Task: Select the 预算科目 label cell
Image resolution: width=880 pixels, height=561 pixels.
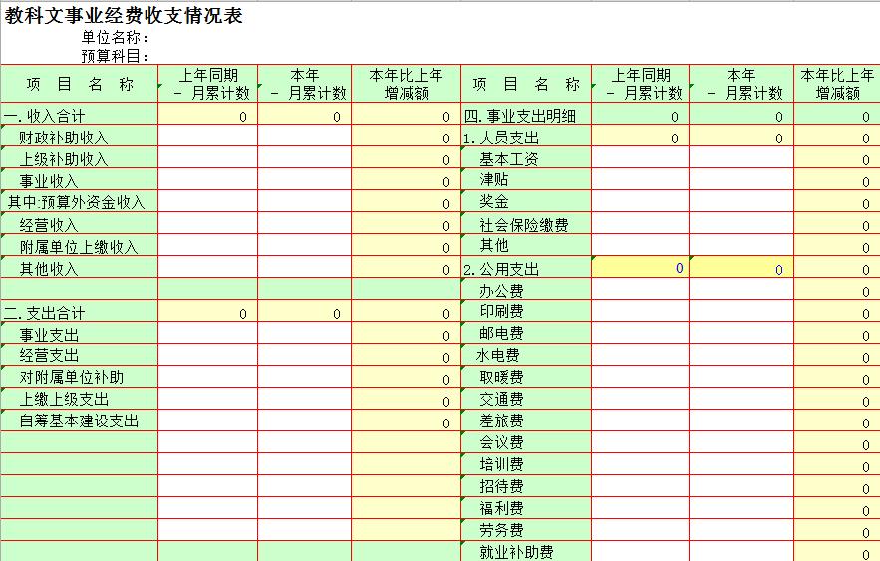Action: (115, 56)
